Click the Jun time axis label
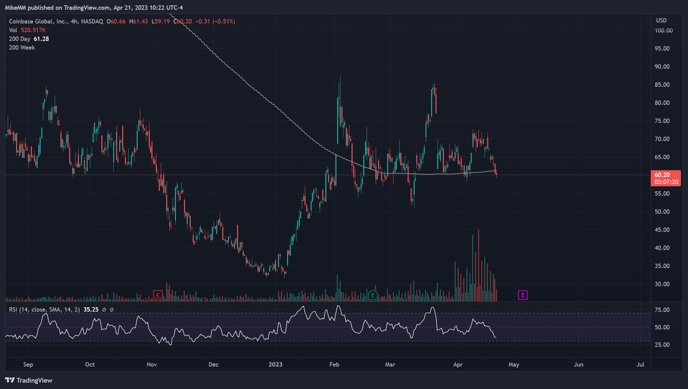688x389 pixels. (579, 365)
